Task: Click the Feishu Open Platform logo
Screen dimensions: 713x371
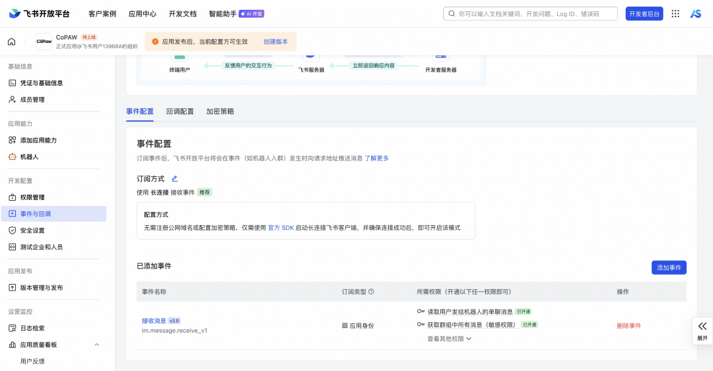Action: pyautogui.click(x=39, y=13)
